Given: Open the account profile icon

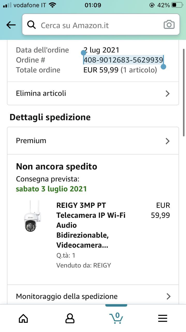Looking at the screenshot, I should tap(70, 318).
